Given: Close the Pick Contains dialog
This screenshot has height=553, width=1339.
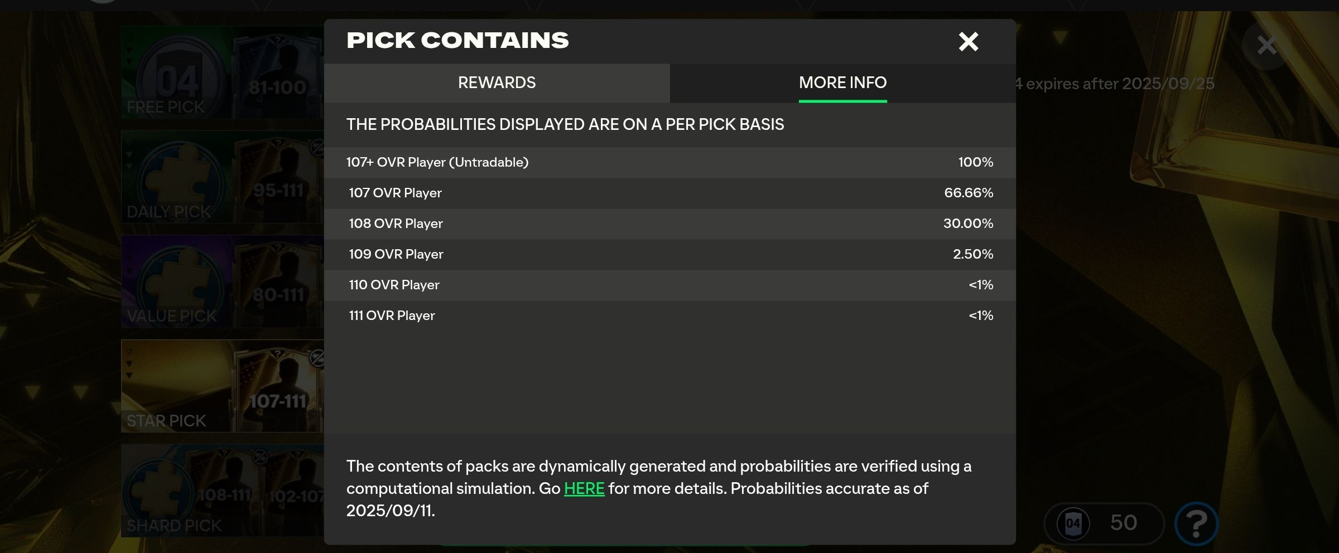Looking at the screenshot, I should click(969, 41).
